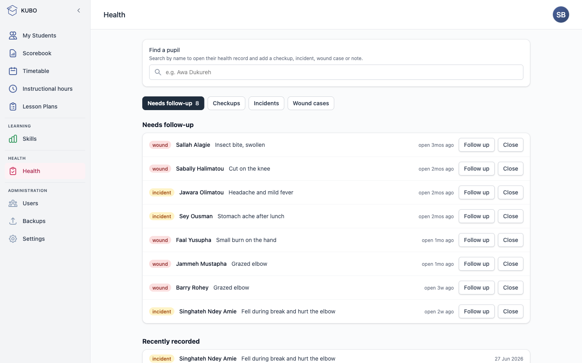Close Faal Yusupha's wound case
The image size is (582, 363).
click(510, 240)
